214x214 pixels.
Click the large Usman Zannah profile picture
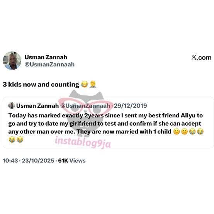click(x=12, y=61)
